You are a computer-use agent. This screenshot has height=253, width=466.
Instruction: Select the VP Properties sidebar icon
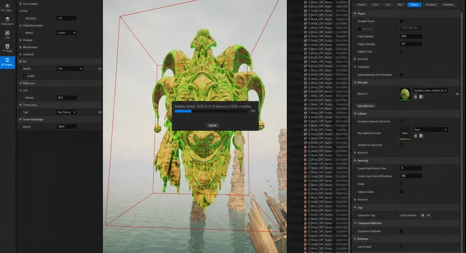[7, 62]
